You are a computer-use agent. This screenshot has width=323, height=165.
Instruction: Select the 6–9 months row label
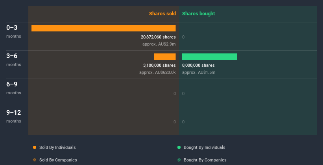click(x=14, y=88)
